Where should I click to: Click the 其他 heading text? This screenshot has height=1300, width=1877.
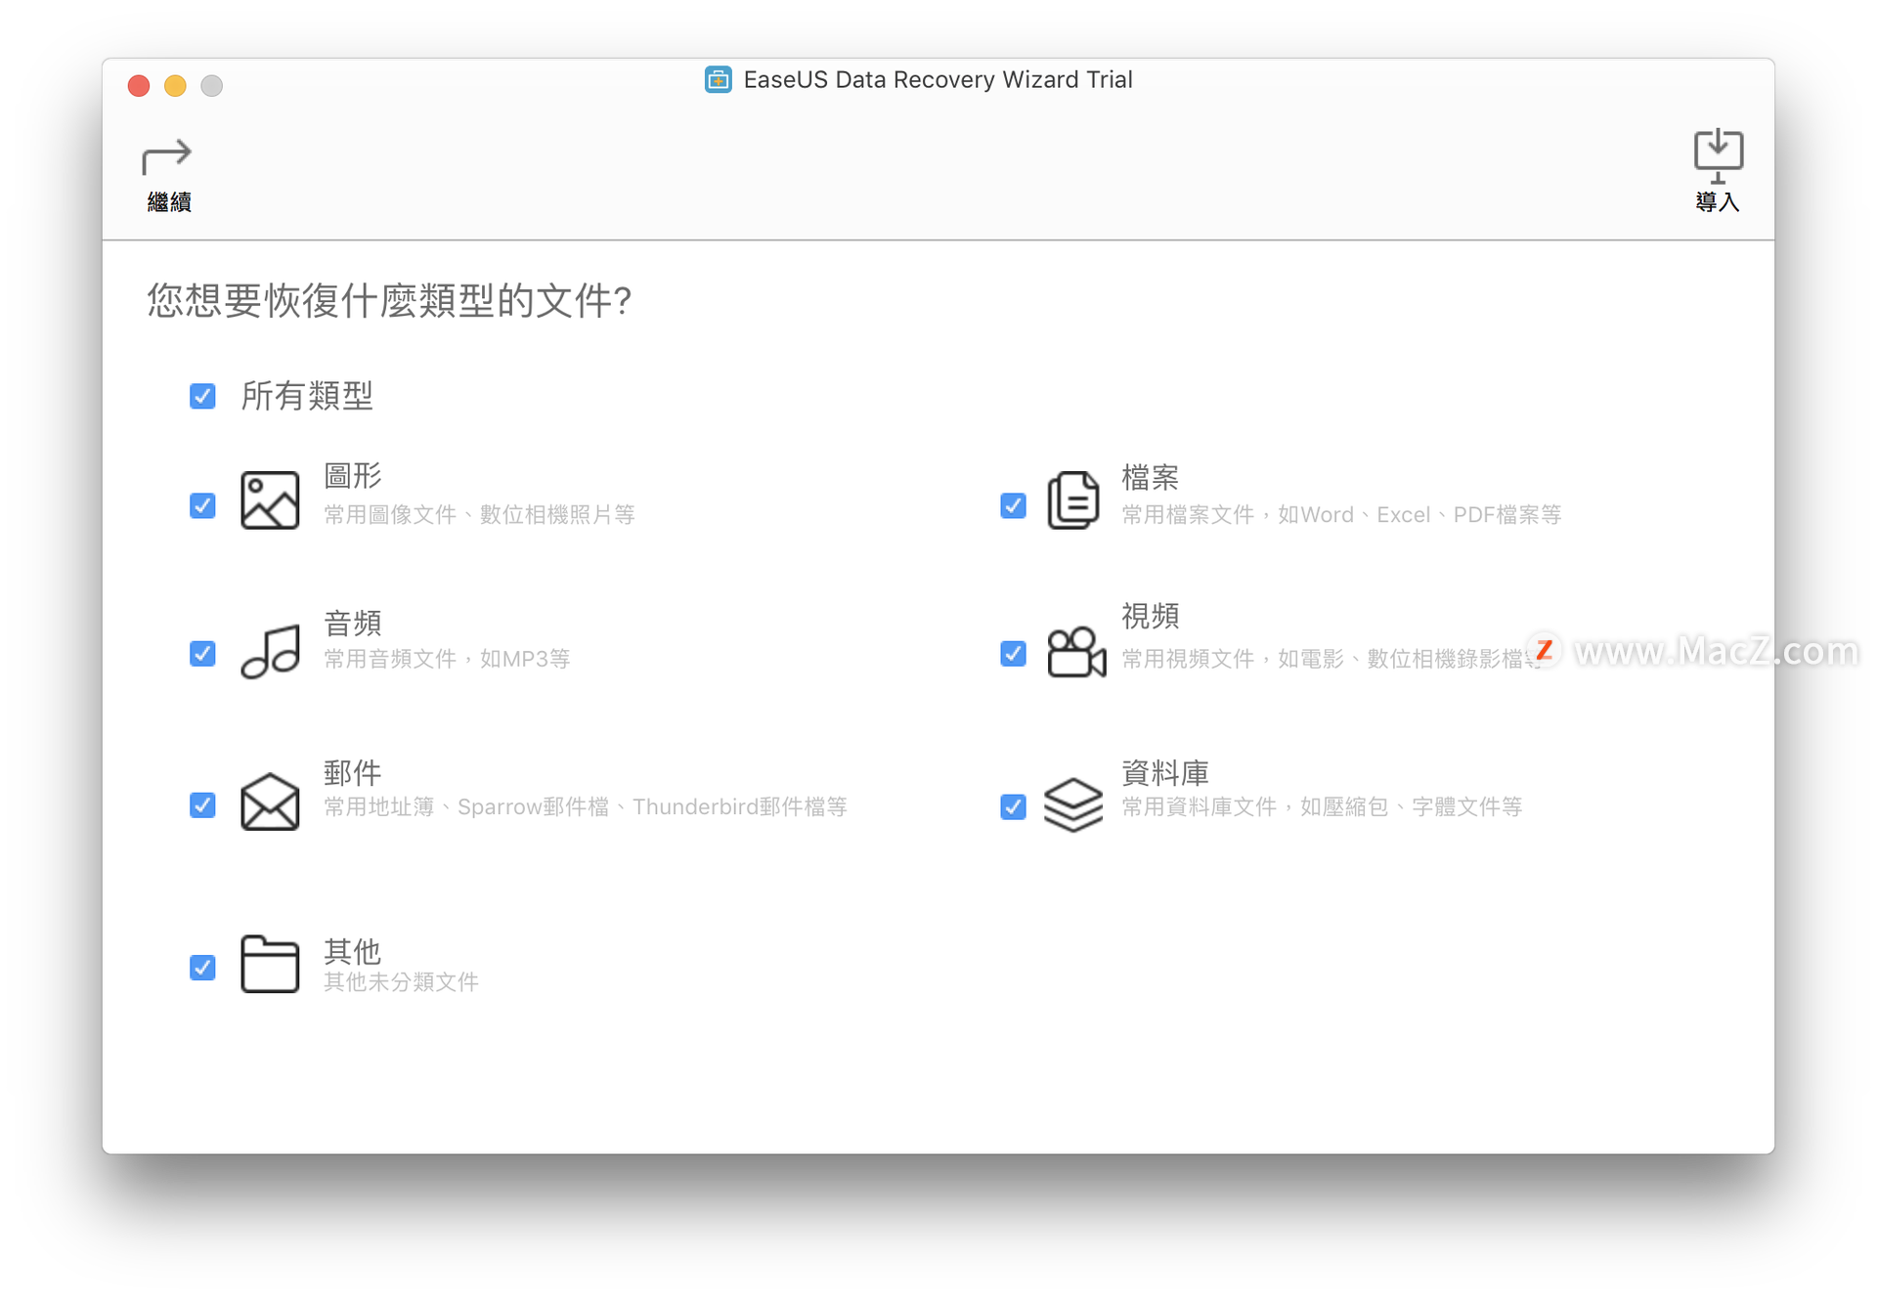(x=353, y=950)
